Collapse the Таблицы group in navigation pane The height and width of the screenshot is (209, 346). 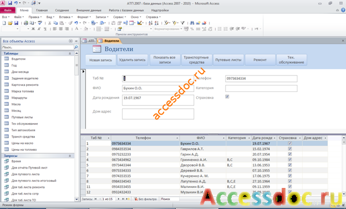tap(70, 53)
